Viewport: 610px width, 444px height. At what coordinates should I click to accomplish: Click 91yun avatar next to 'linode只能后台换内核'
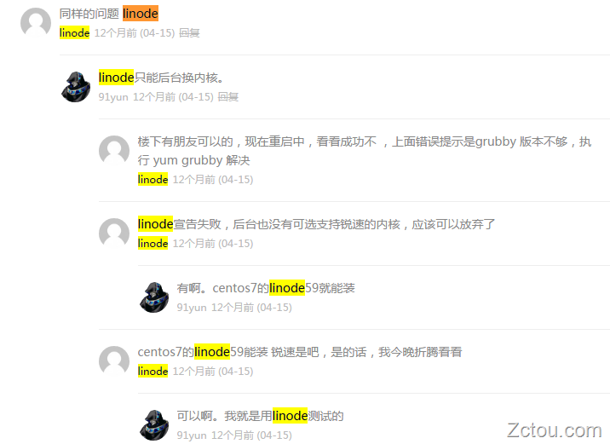coord(76,87)
